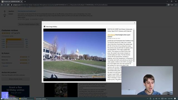Open Sticky Notes from the taskbar
Image resolution: width=178 pixels, height=100 pixels.
coord(23,99)
